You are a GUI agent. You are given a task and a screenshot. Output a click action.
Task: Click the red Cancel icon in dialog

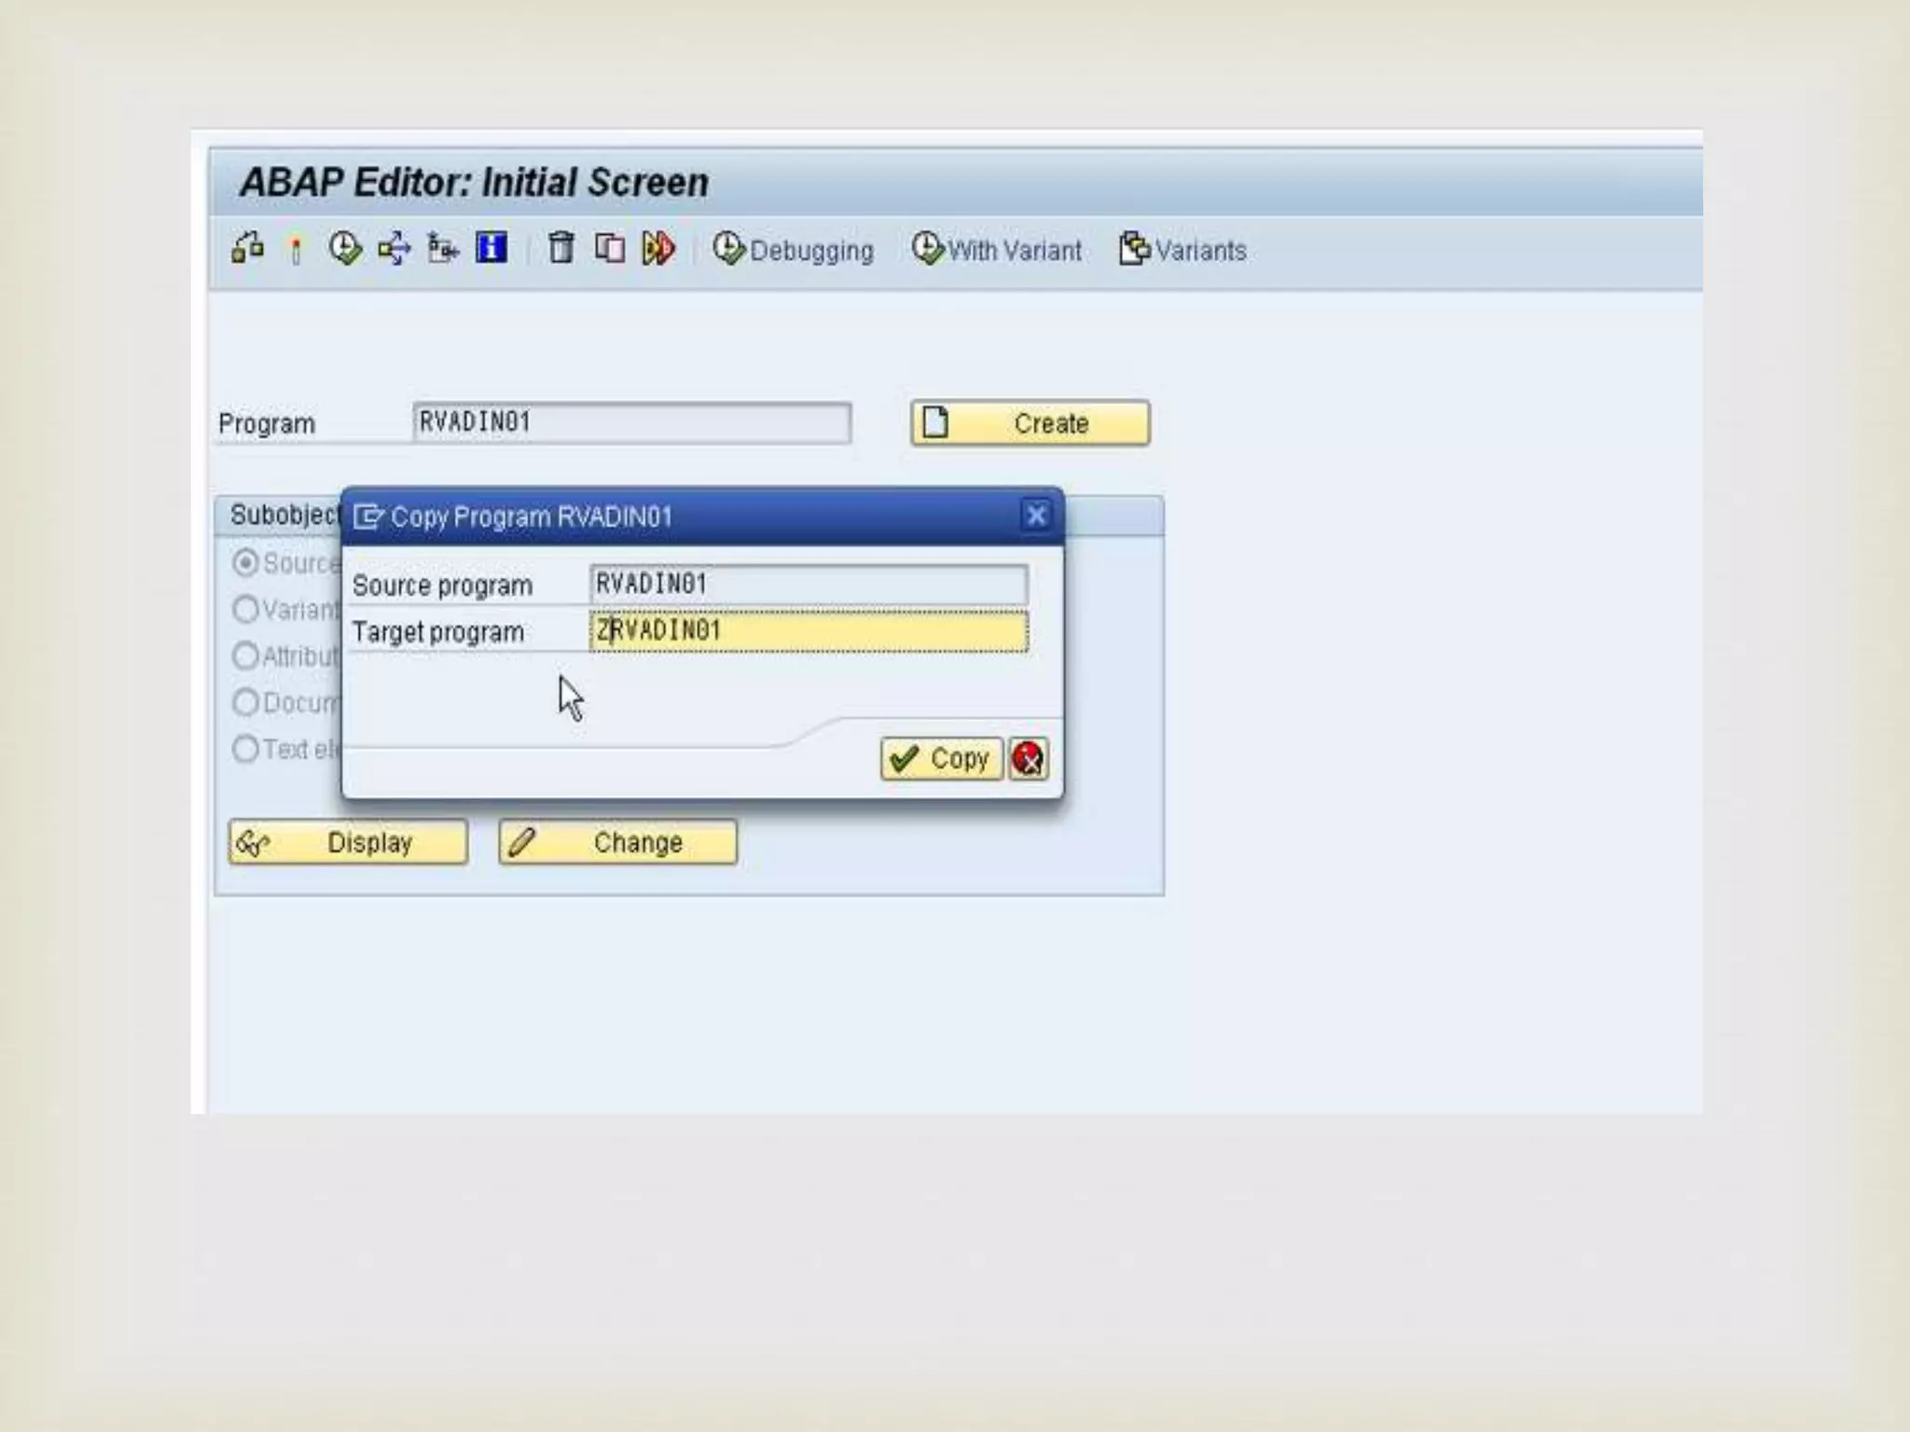click(x=1028, y=759)
